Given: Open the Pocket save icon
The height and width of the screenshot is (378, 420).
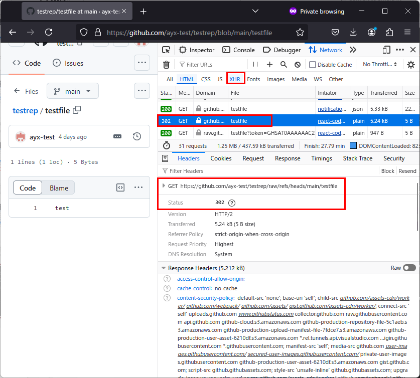Looking at the screenshot, I should tap(335, 33).
